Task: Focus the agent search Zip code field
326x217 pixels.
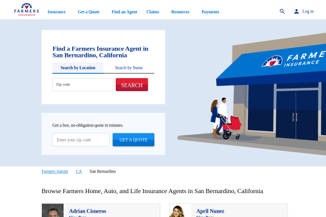Action: (x=83, y=85)
